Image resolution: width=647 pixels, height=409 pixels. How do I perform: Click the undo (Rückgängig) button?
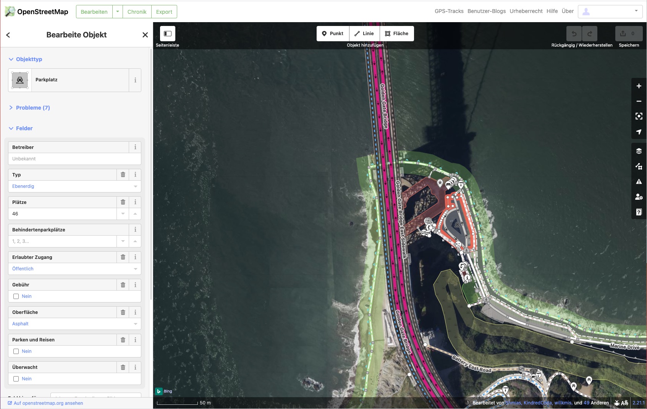(x=574, y=34)
